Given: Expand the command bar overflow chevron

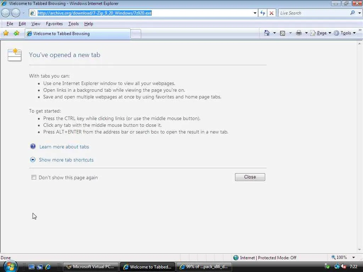Looking at the screenshot, I should click(x=360, y=30).
